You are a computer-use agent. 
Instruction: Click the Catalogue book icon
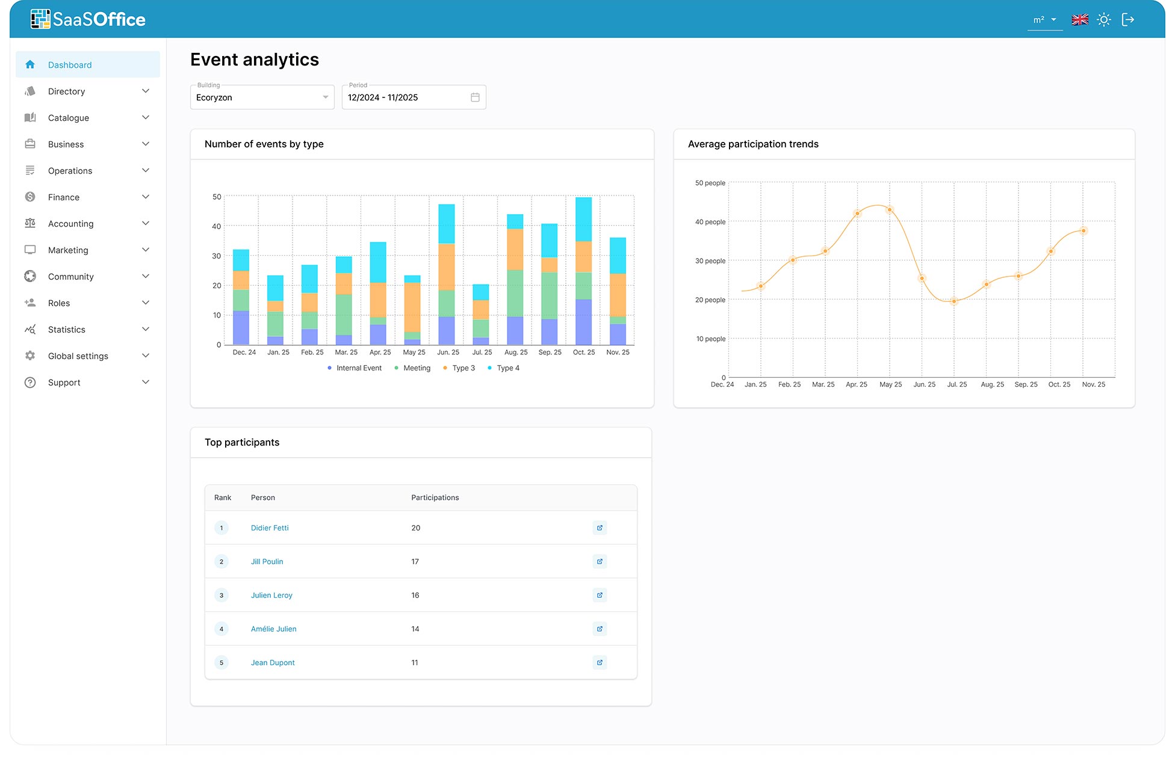coord(30,117)
